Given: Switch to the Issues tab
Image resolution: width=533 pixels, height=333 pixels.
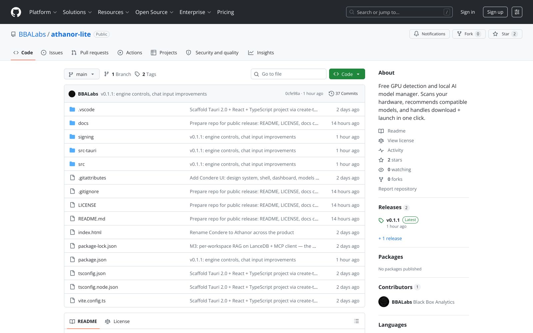Looking at the screenshot, I should click(52, 53).
